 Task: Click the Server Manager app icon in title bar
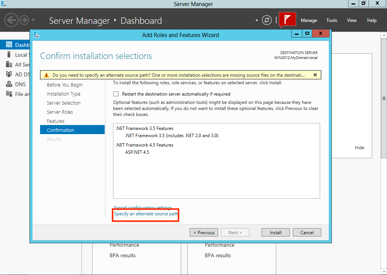pyautogui.click(x=3, y=3)
